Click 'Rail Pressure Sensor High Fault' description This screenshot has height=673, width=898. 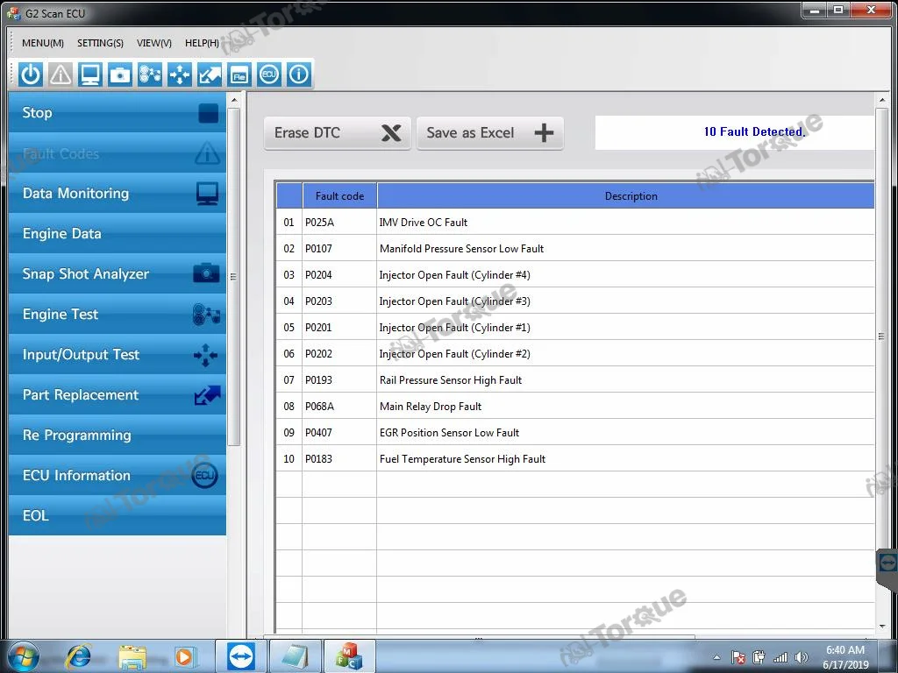coord(451,380)
